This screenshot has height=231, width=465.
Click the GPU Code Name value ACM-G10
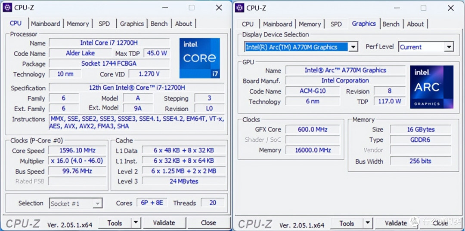pos(313,91)
